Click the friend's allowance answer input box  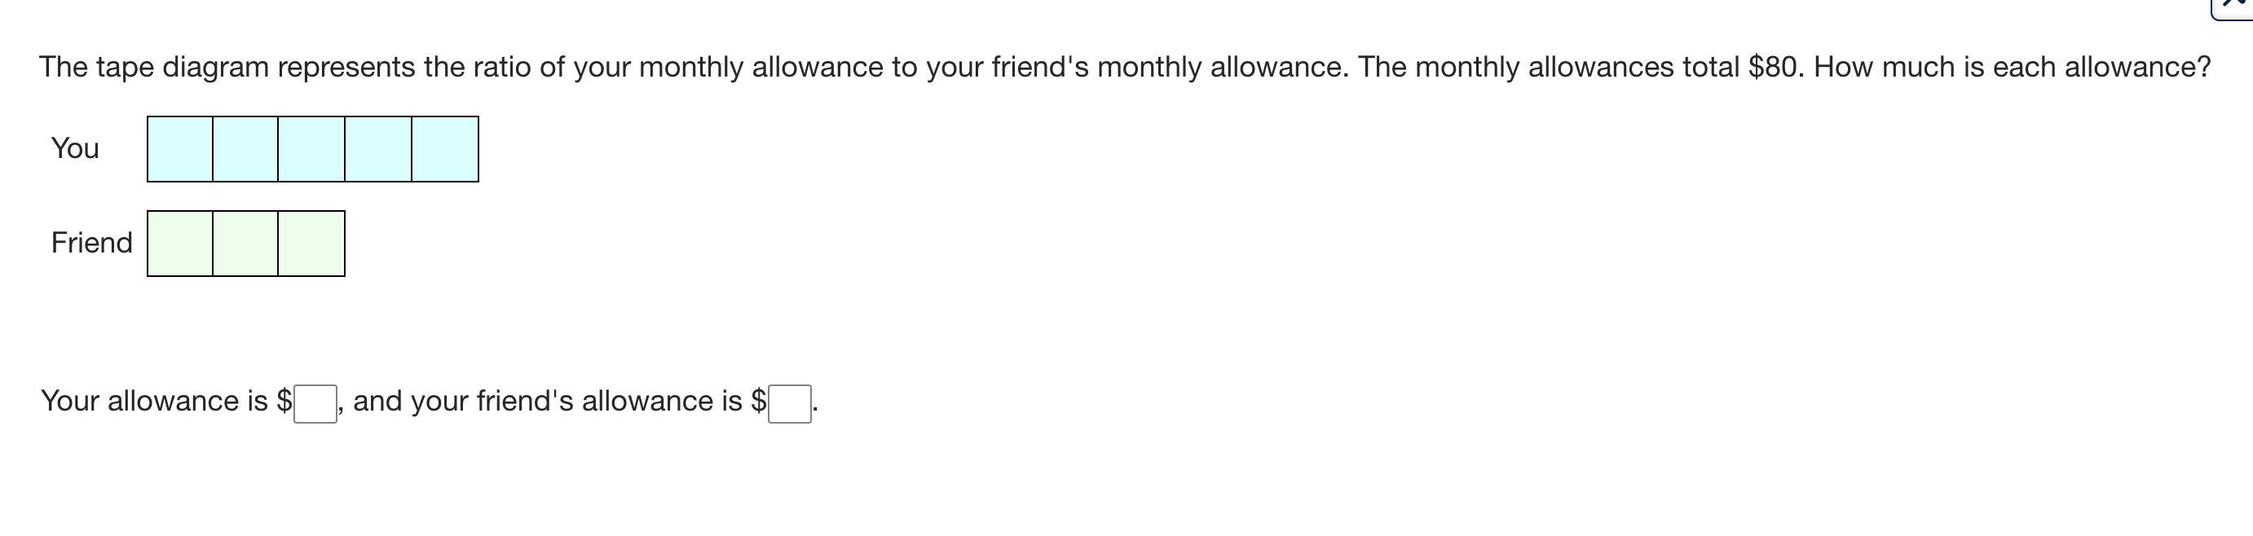[x=789, y=403]
